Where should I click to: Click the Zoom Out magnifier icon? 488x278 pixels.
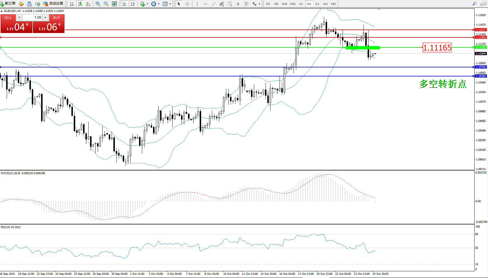(106, 4)
